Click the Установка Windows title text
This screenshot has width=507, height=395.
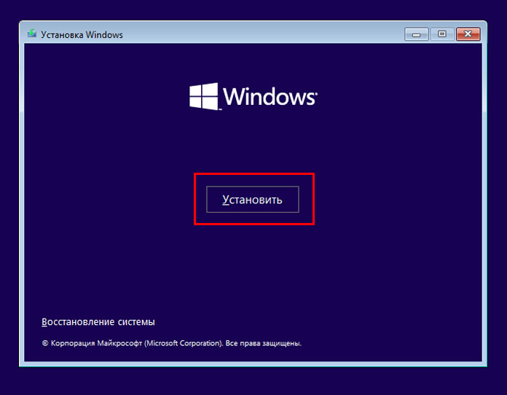click(82, 34)
